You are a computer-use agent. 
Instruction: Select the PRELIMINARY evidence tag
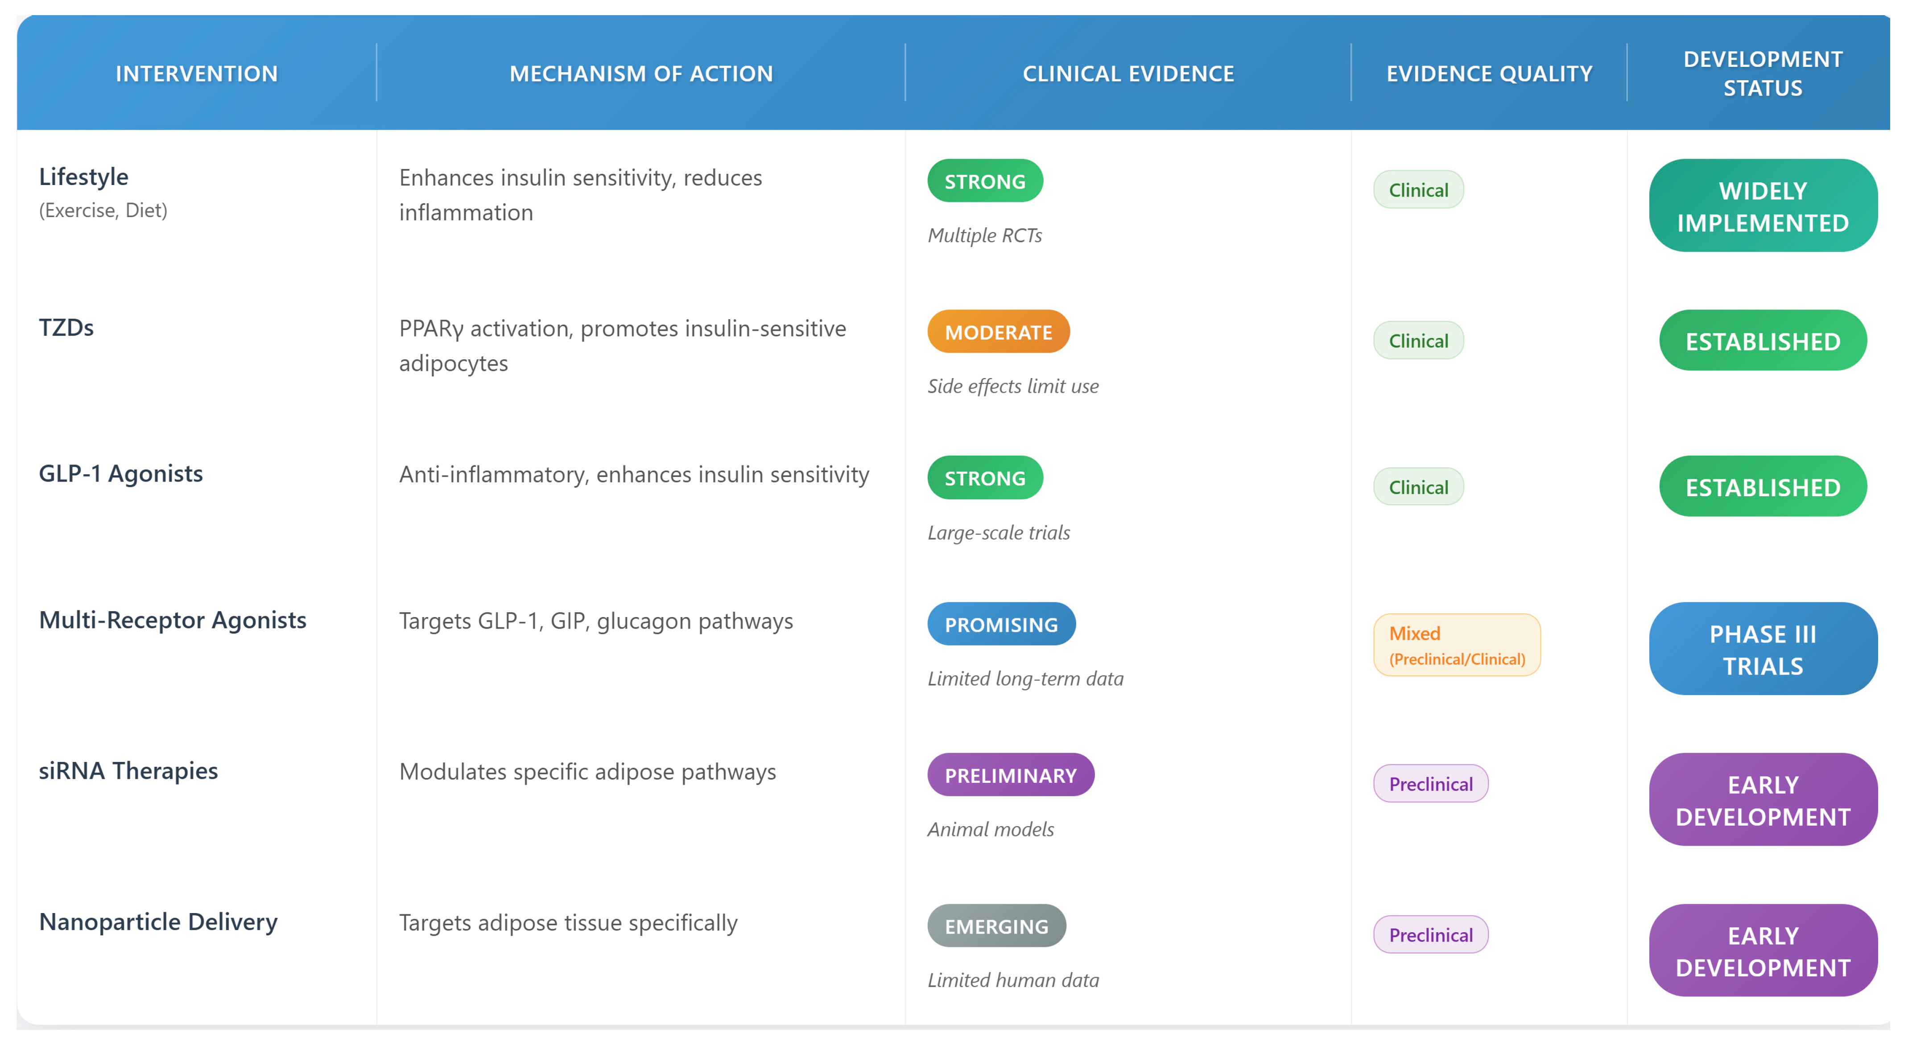tap(1010, 775)
